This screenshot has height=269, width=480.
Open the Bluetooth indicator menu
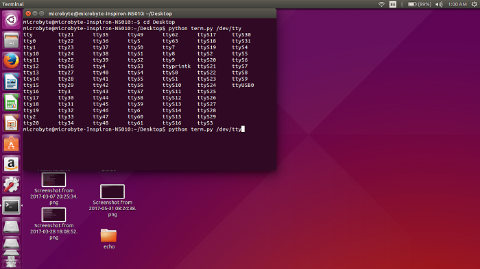[403, 4]
